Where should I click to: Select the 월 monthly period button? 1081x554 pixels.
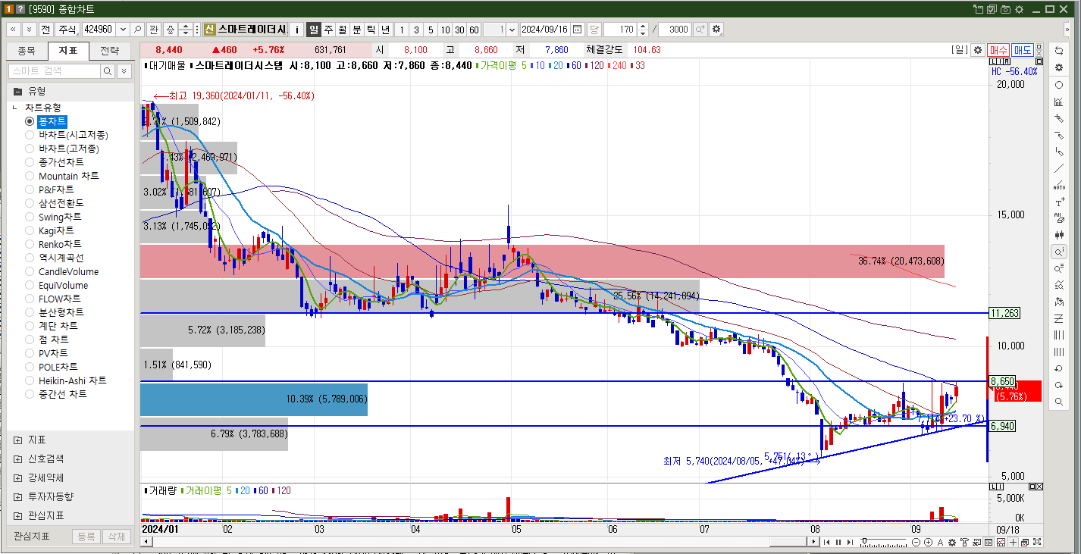(343, 30)
